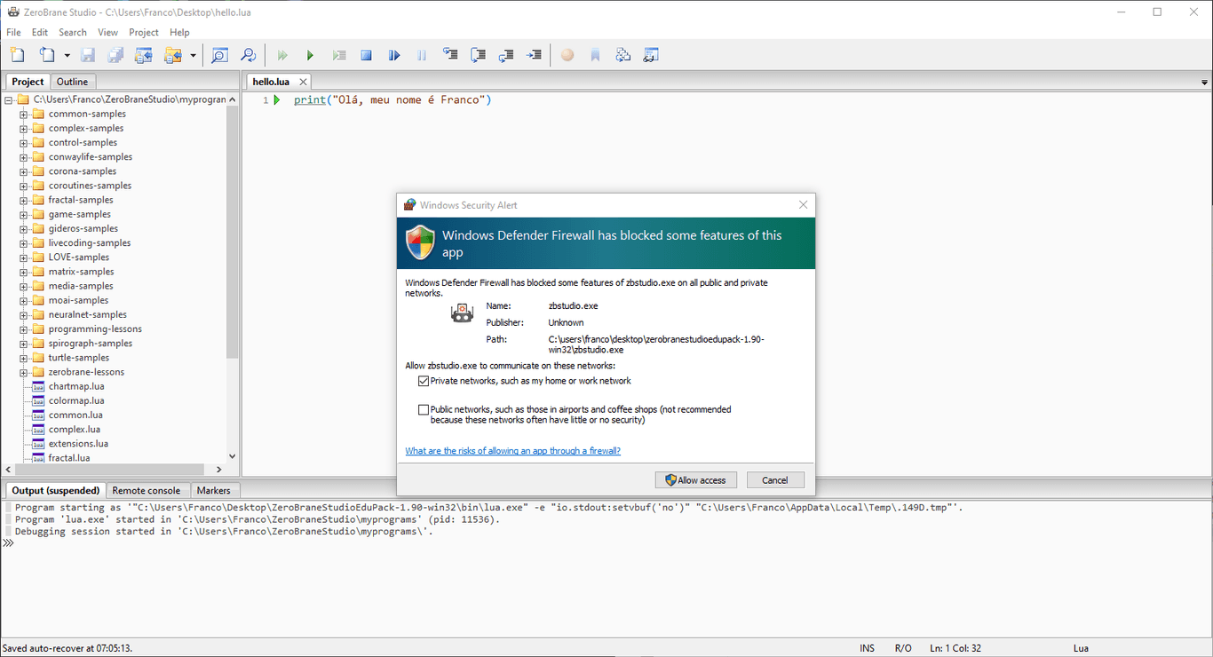The image size is (1213, 657).
Task: Click the Allow access button
Action: (x=695, y=479)
